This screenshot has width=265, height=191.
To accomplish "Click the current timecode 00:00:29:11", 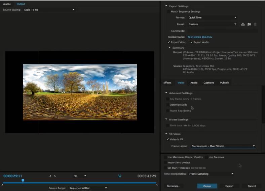I will click(x=13, y=176).
